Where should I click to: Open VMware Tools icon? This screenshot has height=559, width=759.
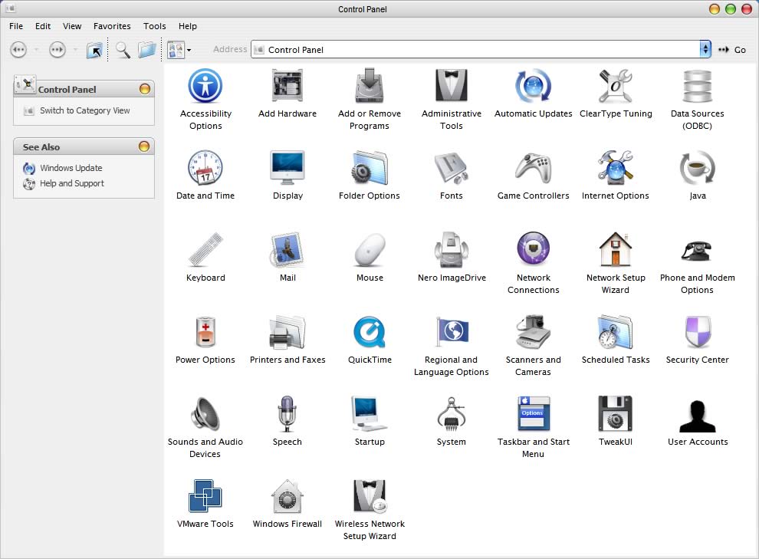[x=205, y=495]
